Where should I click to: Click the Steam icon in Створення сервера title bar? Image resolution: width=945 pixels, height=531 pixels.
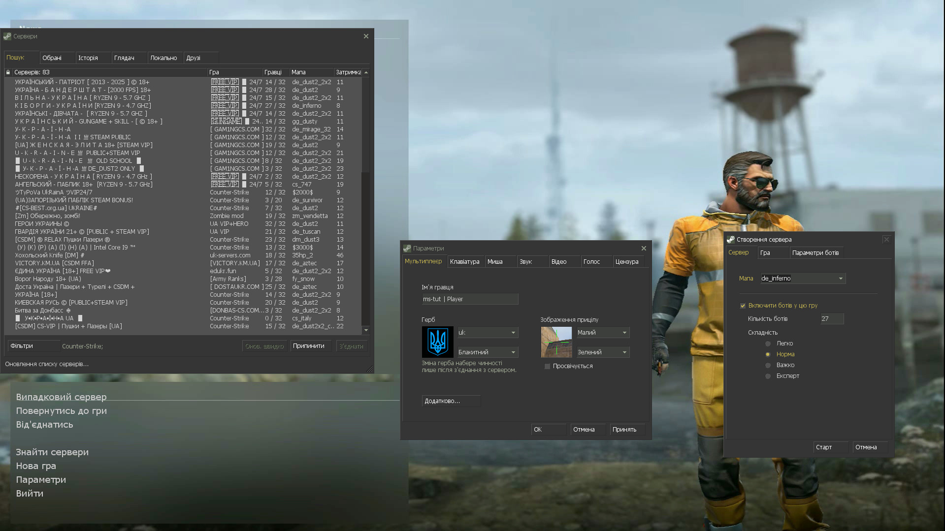(730, 240)
